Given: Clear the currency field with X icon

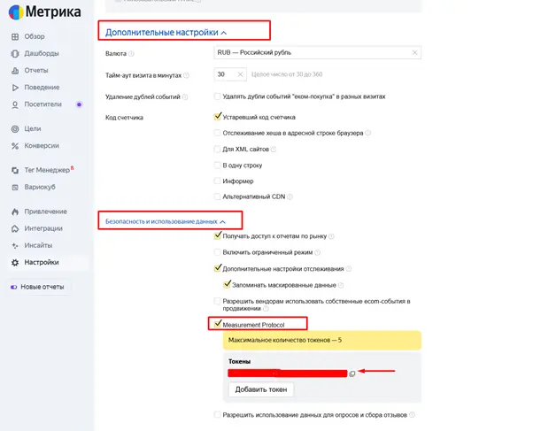Looking at the screenshot, I should (x=414, y=53).
